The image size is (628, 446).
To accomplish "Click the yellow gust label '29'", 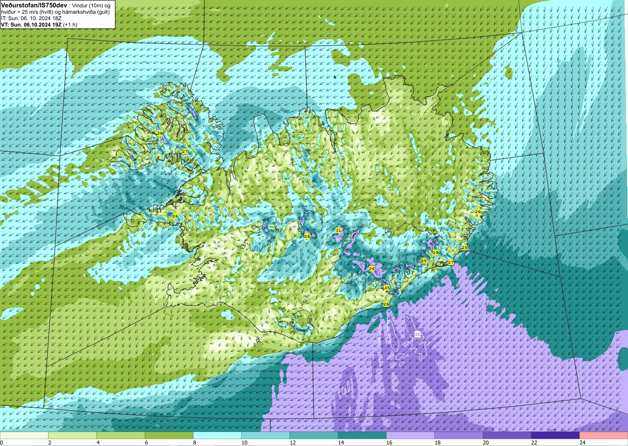I will [x=435, y=252].
